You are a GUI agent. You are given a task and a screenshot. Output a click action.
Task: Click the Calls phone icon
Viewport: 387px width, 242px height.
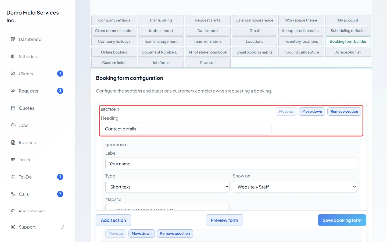pyautogui.click(x=13, y=194)
